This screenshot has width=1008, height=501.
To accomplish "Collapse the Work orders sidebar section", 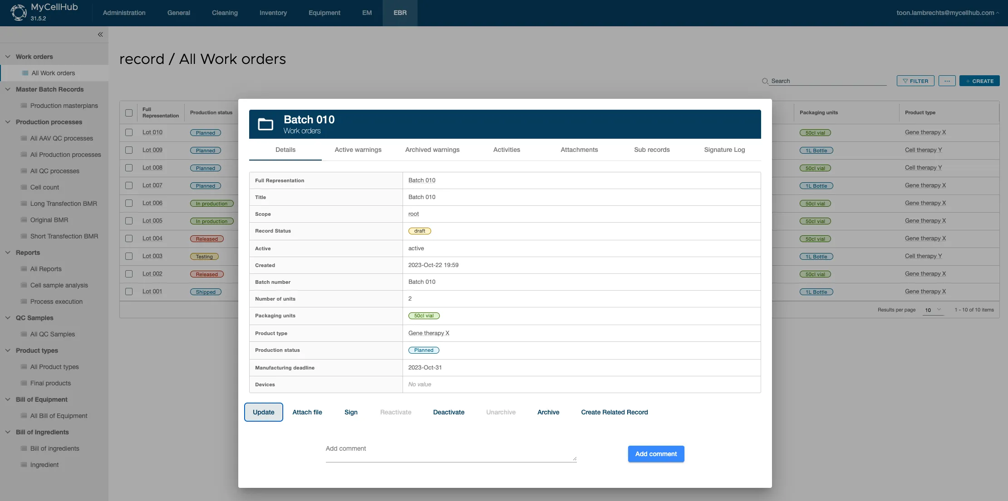I will tap(8, 56).
